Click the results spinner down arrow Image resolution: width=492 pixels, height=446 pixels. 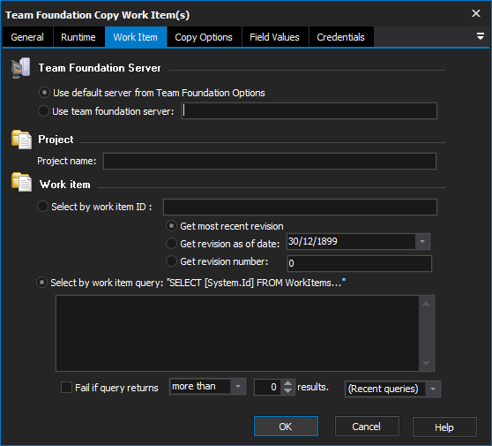(x=287, y=390)
